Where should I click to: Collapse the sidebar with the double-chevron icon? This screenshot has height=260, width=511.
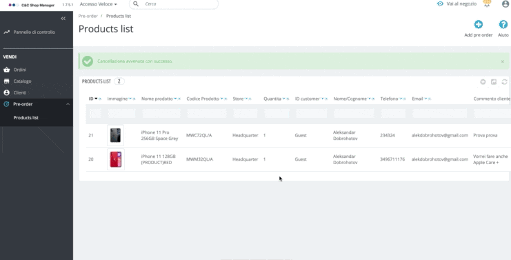point(63,19)
